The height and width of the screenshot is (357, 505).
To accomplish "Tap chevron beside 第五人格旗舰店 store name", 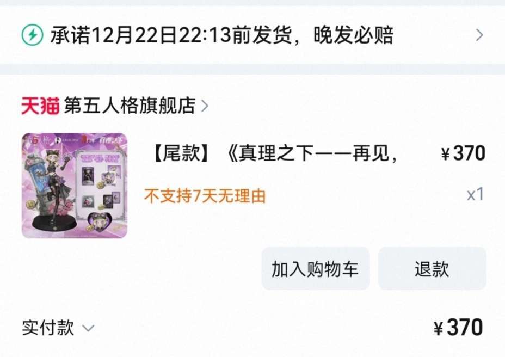I will pyautogui.click(x=205, y=106).
